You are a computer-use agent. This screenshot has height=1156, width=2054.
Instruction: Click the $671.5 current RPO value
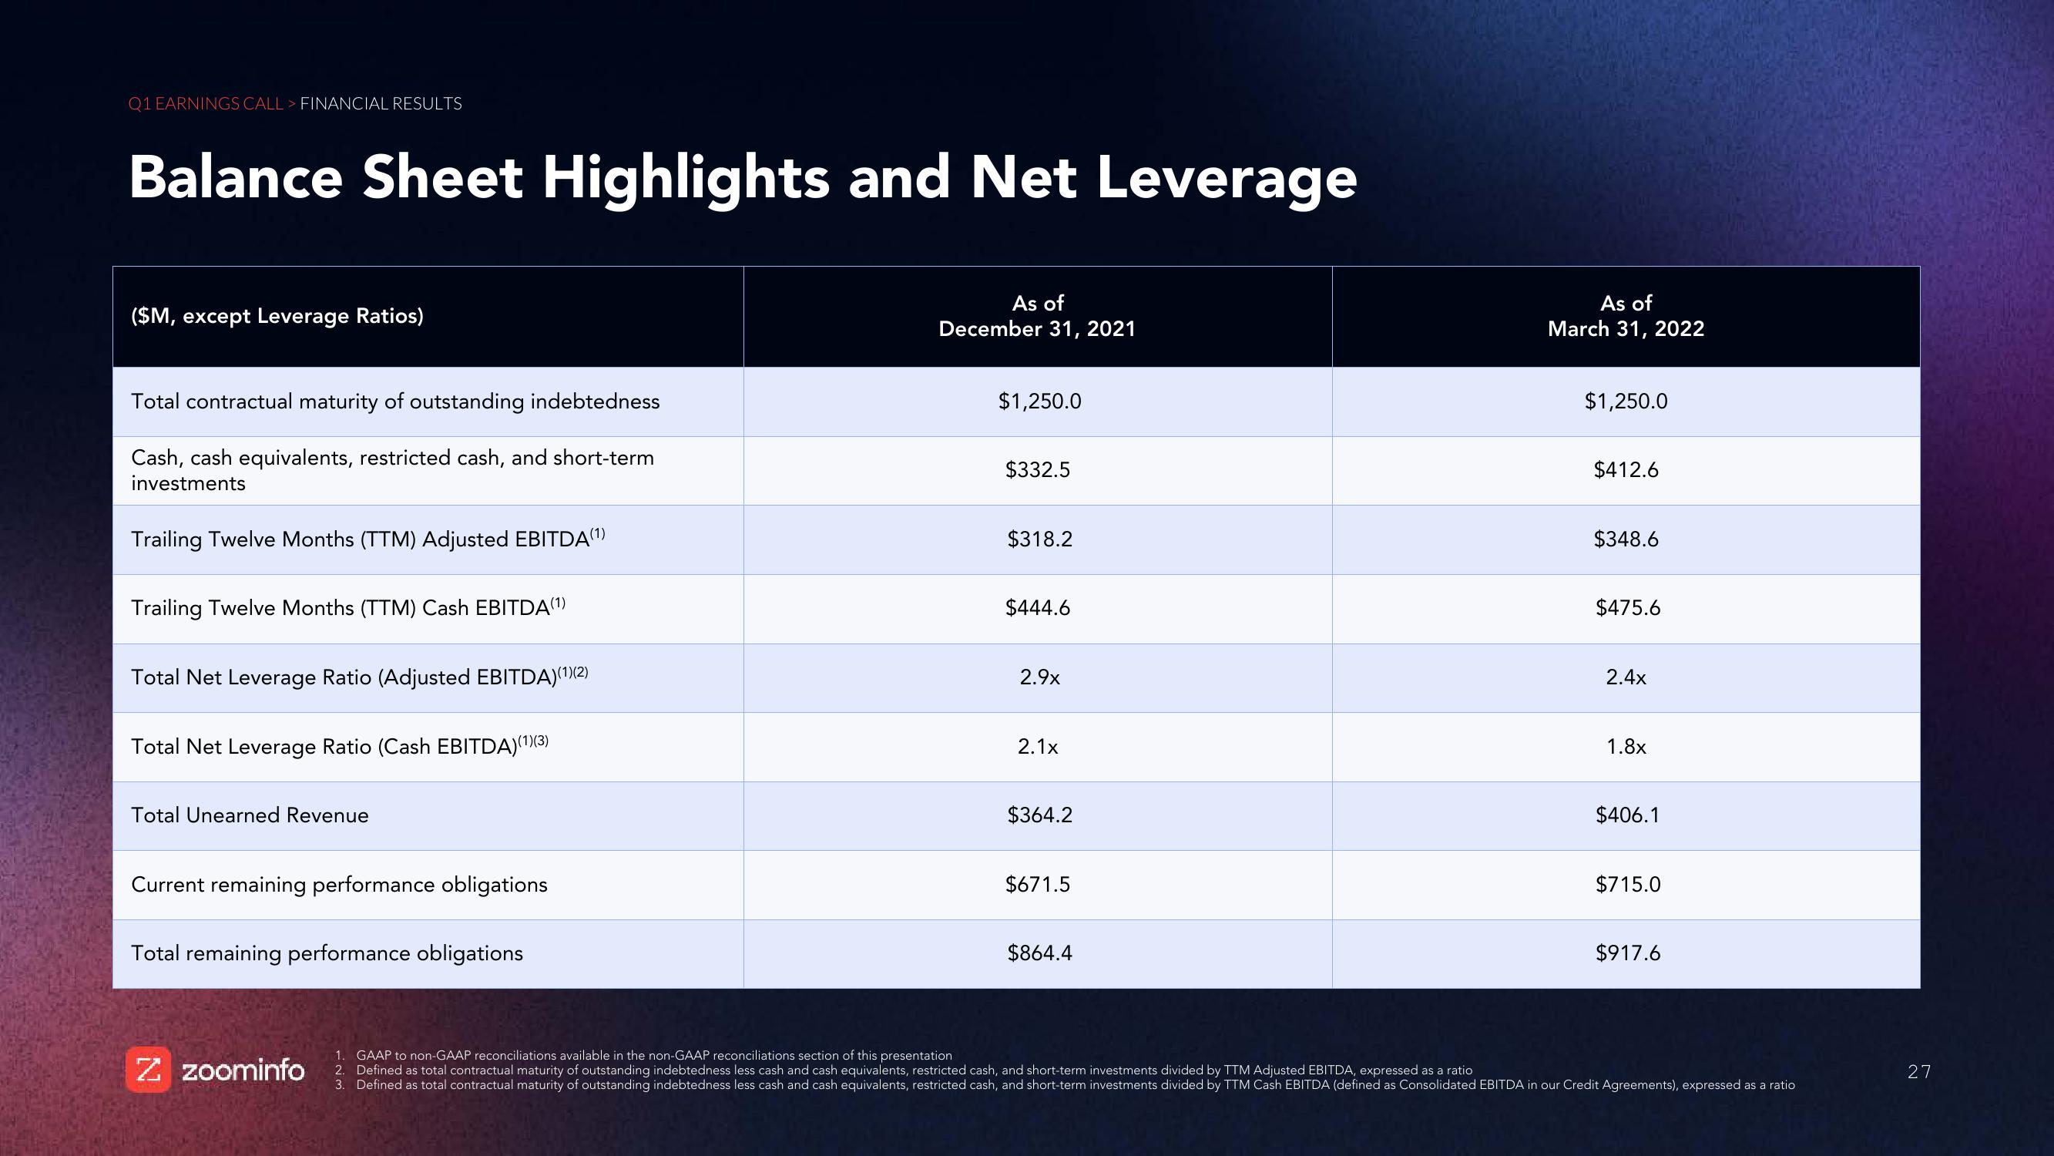tap(1037, 885)
